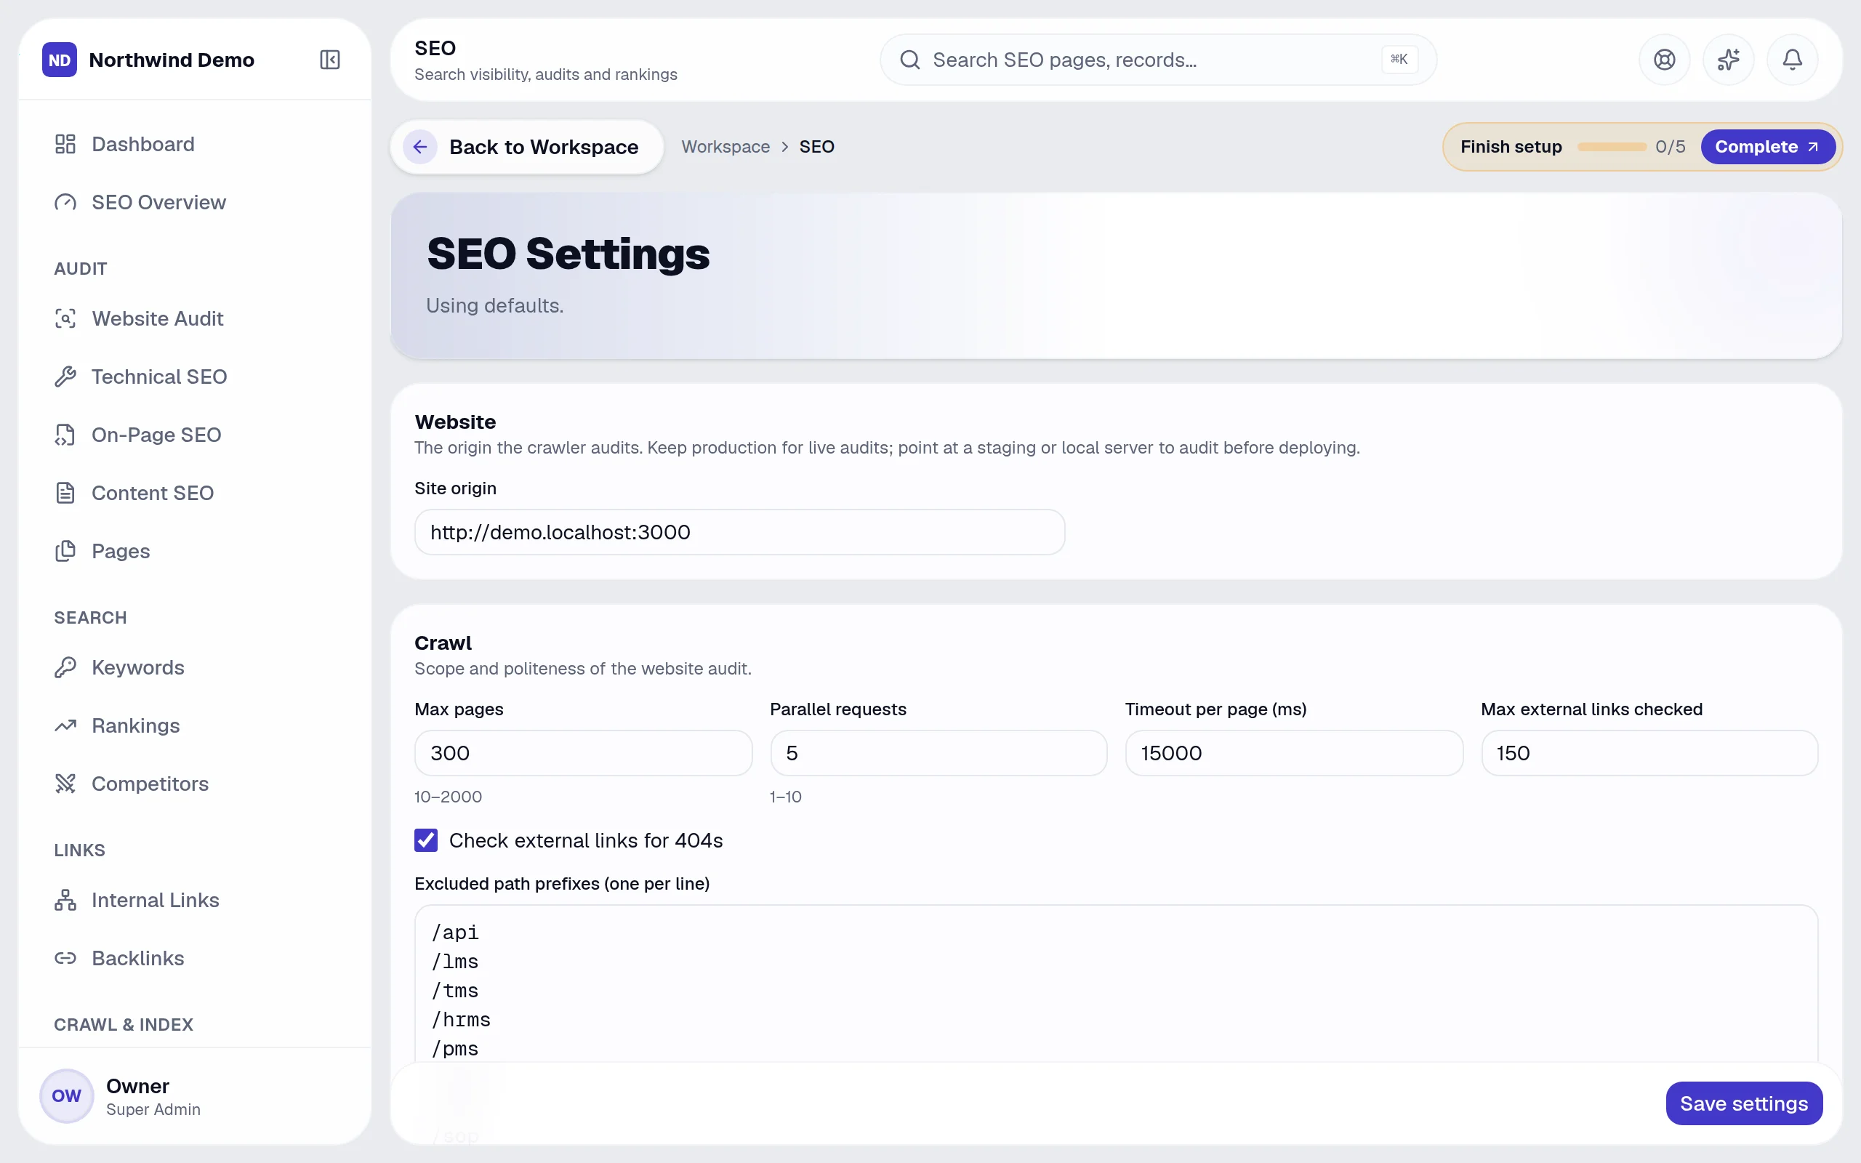
Task: Uncheck Check external links for 404s
Action: point(426,840)
